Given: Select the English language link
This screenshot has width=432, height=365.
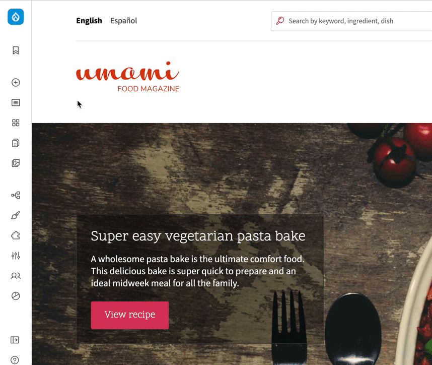Looking at the screenshot, I should click(x=89, y=21).
